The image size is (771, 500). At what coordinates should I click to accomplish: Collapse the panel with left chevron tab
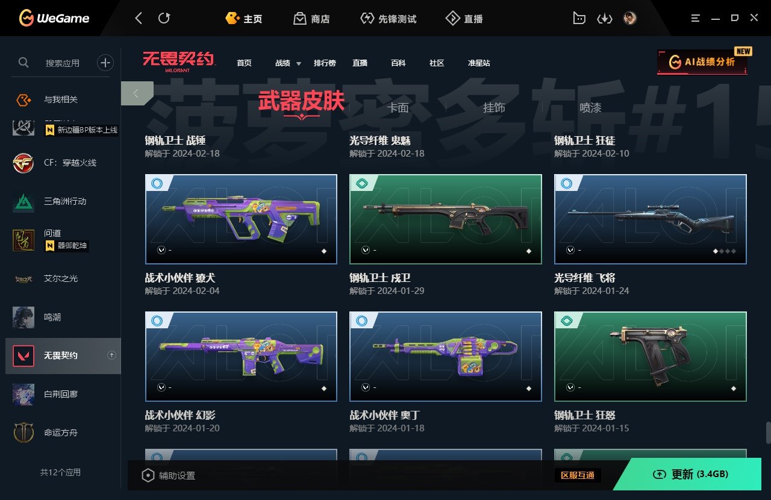click(137, 93)
